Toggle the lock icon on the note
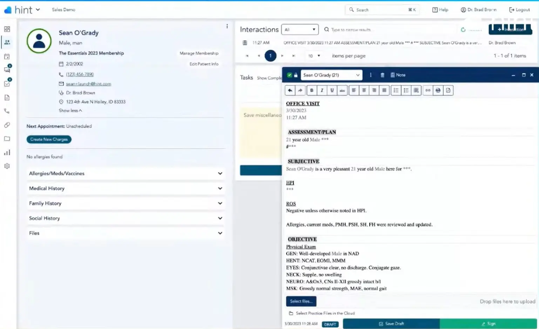The width and height of the screenshot is (539, 329). pyautogui.click(x=296, y=75)
